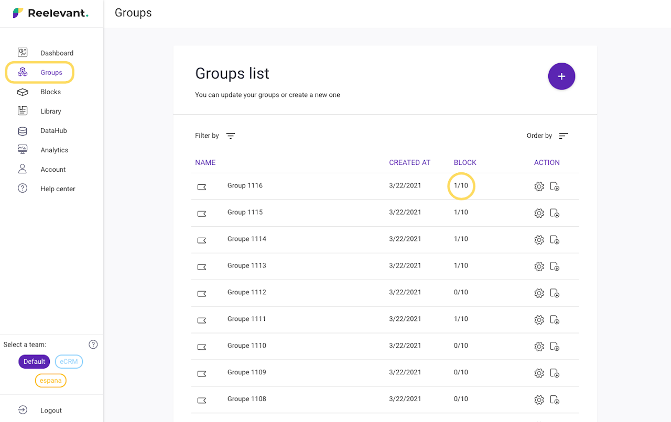Click the purple add group button
This screenshot has height=422, width=671.
click(561, 76)
